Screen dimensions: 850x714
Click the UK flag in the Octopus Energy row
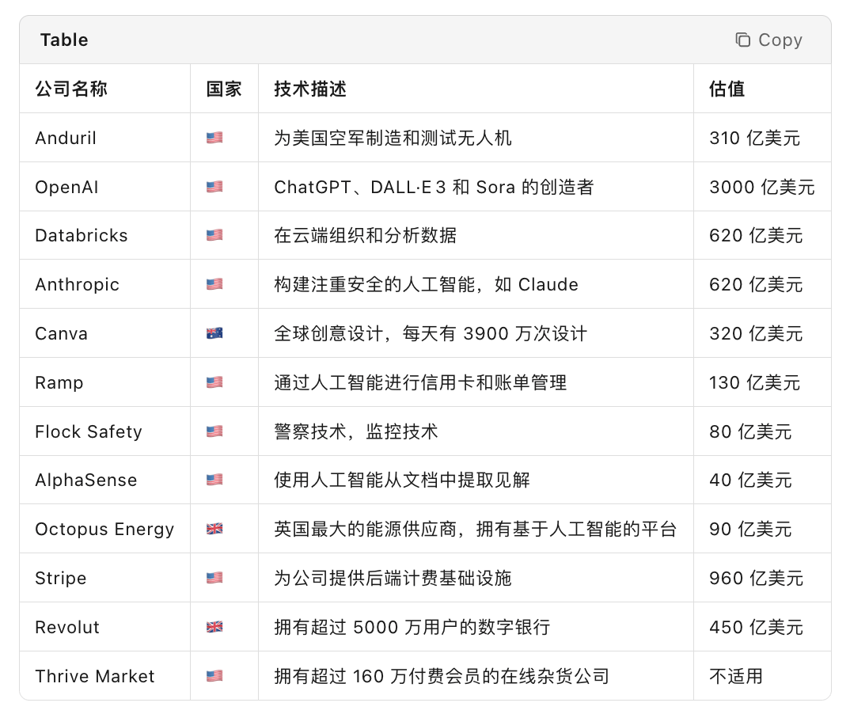(214, 529)
